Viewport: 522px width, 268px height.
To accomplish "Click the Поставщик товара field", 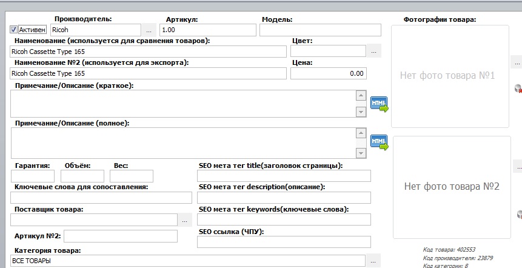I will [94, 220].
